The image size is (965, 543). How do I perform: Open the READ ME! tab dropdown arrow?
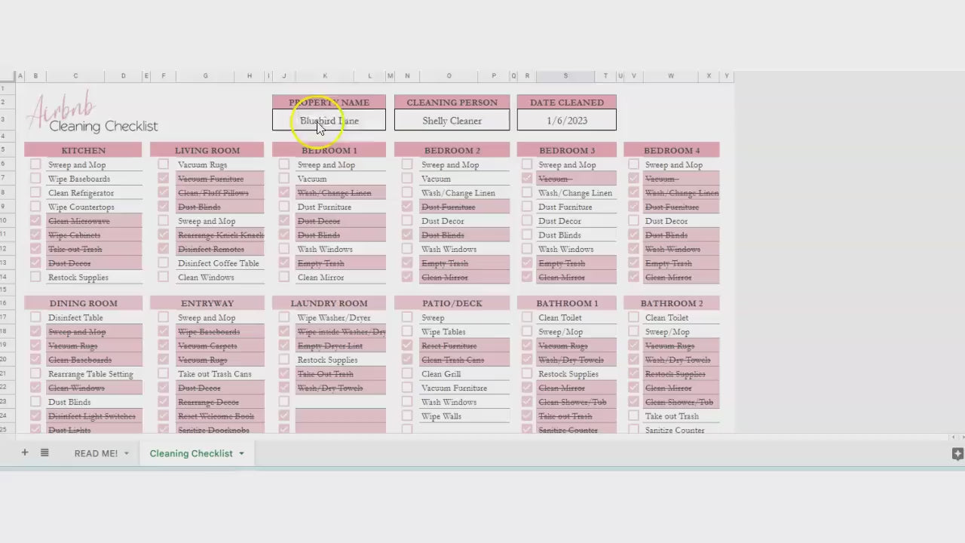(127, 453)
